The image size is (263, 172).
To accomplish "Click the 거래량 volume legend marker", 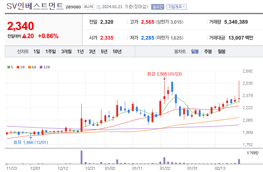I will tap(248, 153).
